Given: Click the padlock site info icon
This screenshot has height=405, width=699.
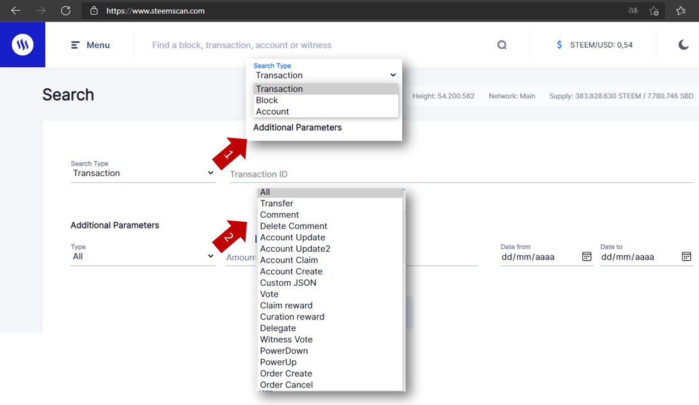Looking at the screenshot, I should click(x=94, y=10).
